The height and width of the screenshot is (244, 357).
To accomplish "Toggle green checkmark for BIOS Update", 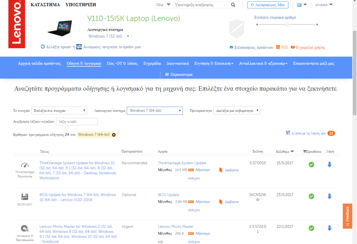I will point(311,196).
